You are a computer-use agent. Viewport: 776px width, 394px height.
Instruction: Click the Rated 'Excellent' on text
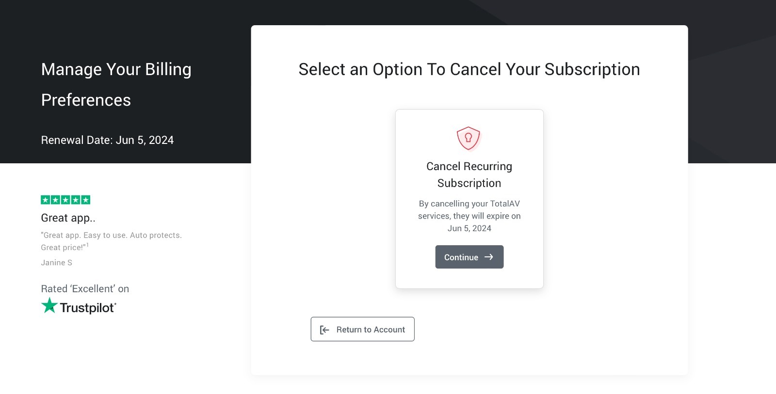85,289
